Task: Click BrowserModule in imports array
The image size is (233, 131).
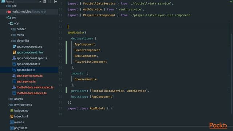Action: click(x=86, y=79)
